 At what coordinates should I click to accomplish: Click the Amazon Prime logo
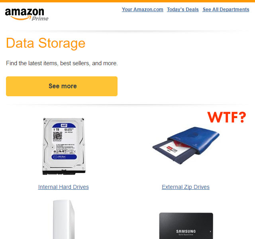tap(27, 14)
